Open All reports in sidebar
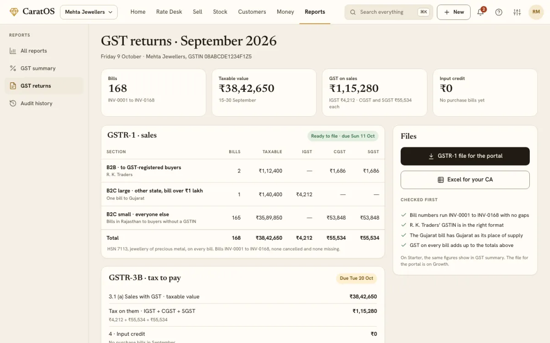This screenshot has height=343, width=550. point(44,51)
